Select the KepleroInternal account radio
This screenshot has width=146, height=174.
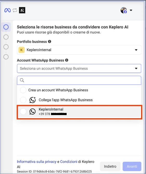click(x=23, y=111)
